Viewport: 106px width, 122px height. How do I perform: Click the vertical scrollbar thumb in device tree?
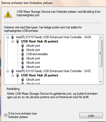[101, 53]
